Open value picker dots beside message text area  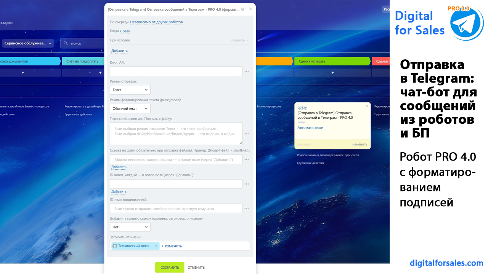point(247,134)
